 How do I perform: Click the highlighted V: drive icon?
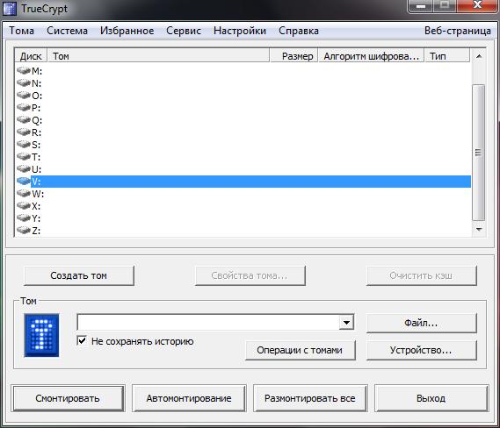(24, 181)
